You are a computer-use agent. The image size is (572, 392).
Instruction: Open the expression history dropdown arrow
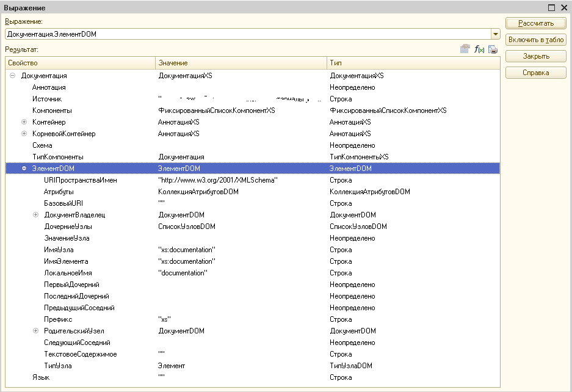496,34
